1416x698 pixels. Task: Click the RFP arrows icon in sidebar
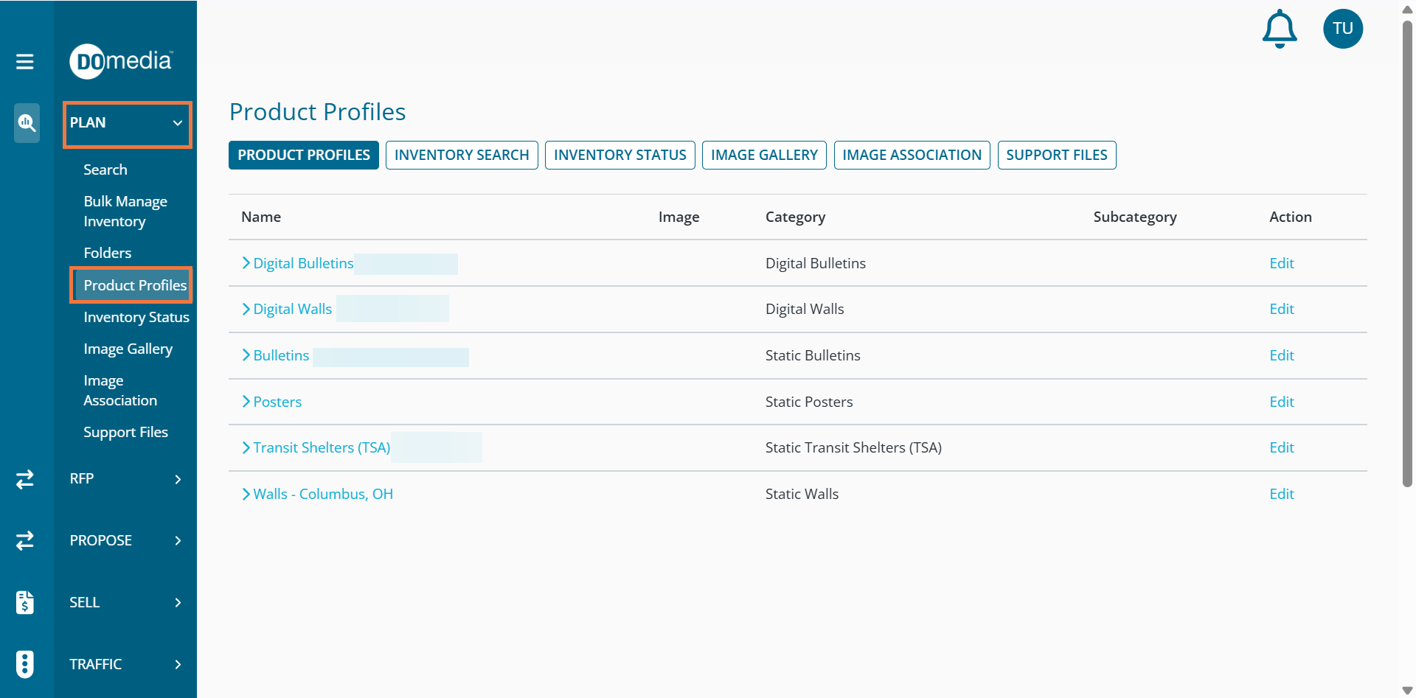click(x=25, y=479)
